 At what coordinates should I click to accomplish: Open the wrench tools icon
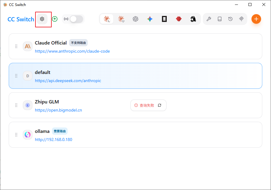pos(209,19)
